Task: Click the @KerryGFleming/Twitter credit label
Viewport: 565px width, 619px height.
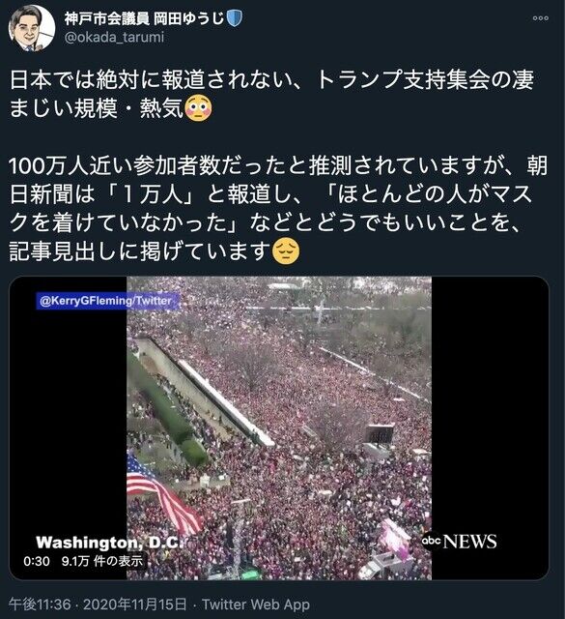Action: [106, 301]
